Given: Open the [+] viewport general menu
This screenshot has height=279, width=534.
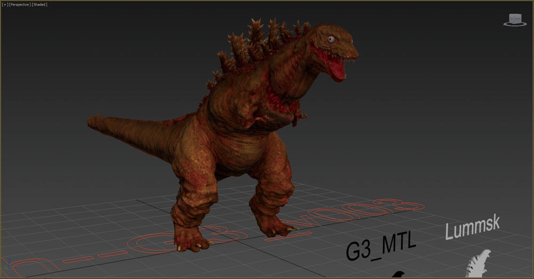Looking at the screenshot, I should tap(5, 4).
